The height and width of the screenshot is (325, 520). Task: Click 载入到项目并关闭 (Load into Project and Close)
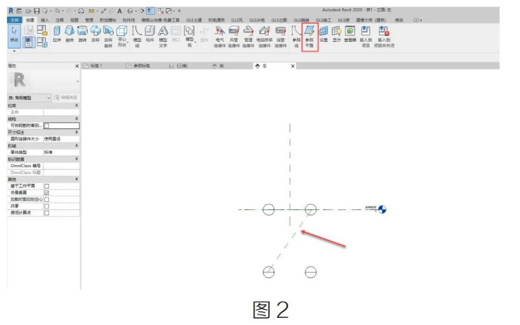[384, 36]
